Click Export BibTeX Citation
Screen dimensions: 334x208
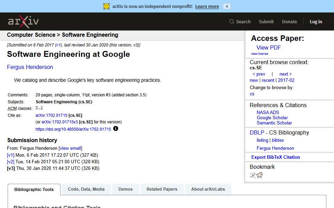[x=276, y=157]
